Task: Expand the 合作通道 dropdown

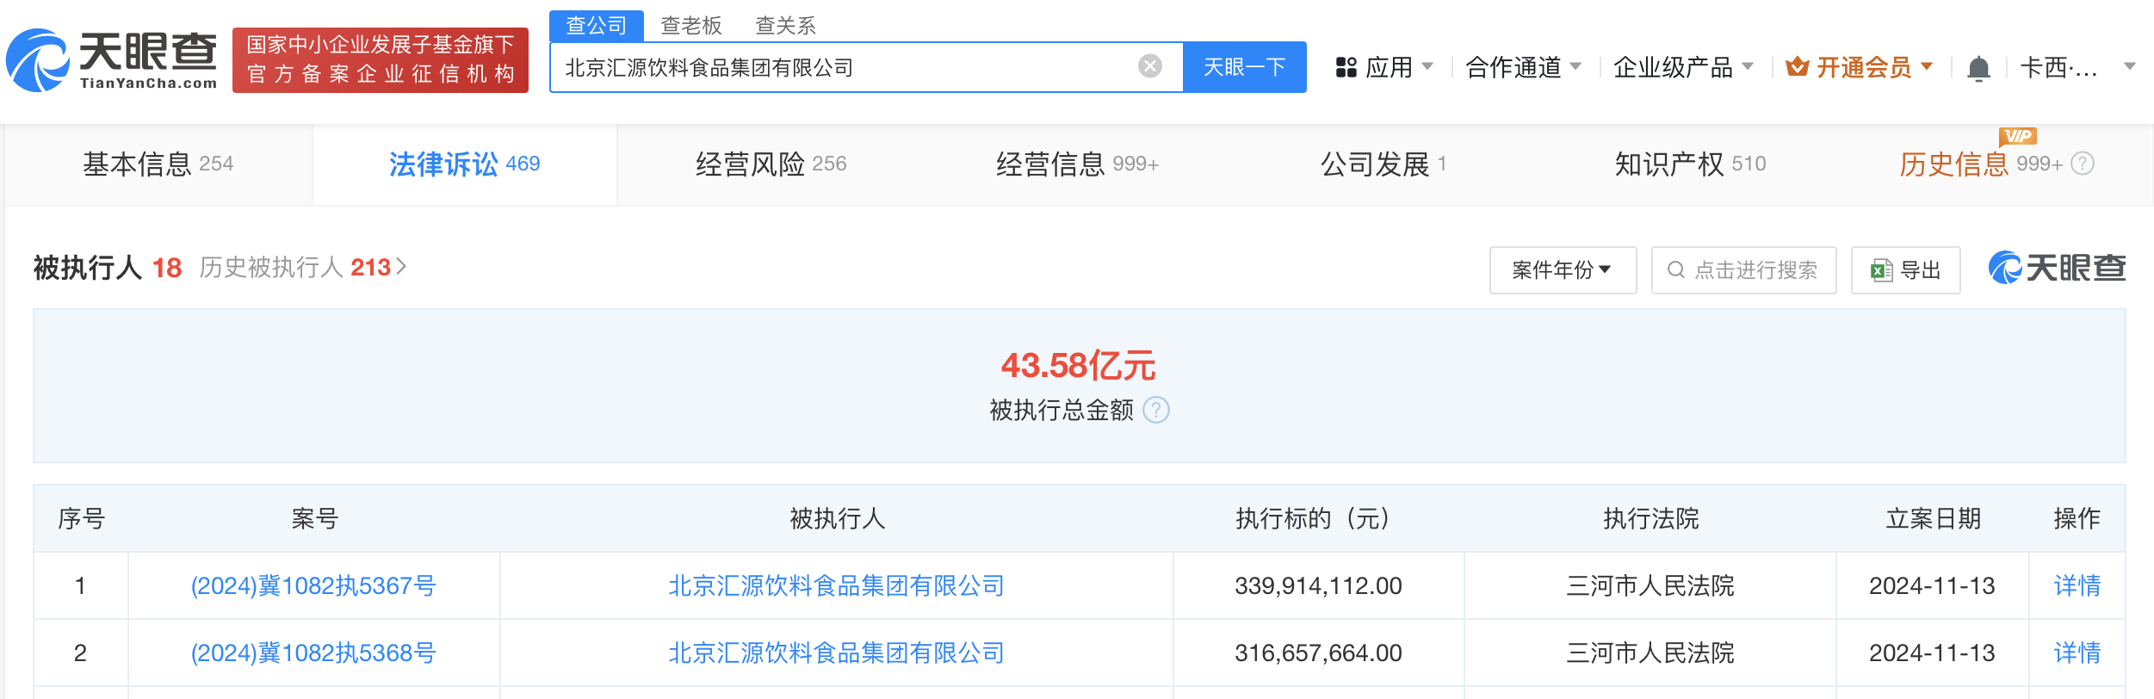Action: point(1575,66)
